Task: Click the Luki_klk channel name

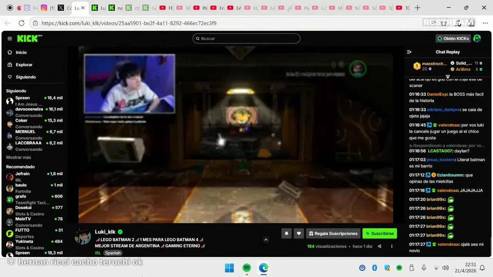Action: point(105,232)
